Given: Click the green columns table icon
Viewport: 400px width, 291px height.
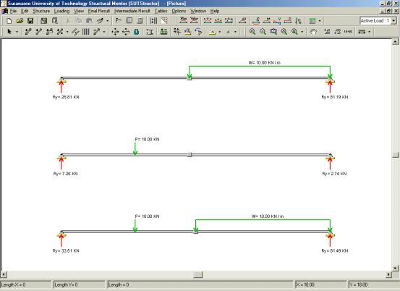Looking at the screenshot, I should (x=312, y=21).
